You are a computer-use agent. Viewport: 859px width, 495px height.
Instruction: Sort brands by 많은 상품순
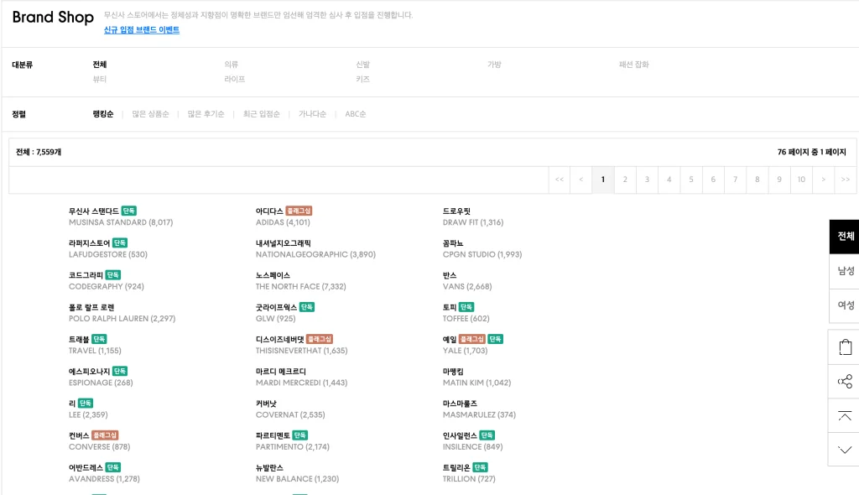tap(150, 114)
